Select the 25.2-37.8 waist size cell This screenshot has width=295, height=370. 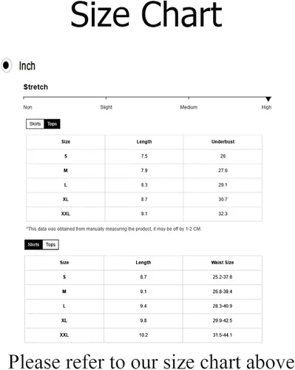pyautogui.click(x=223, y=277)
